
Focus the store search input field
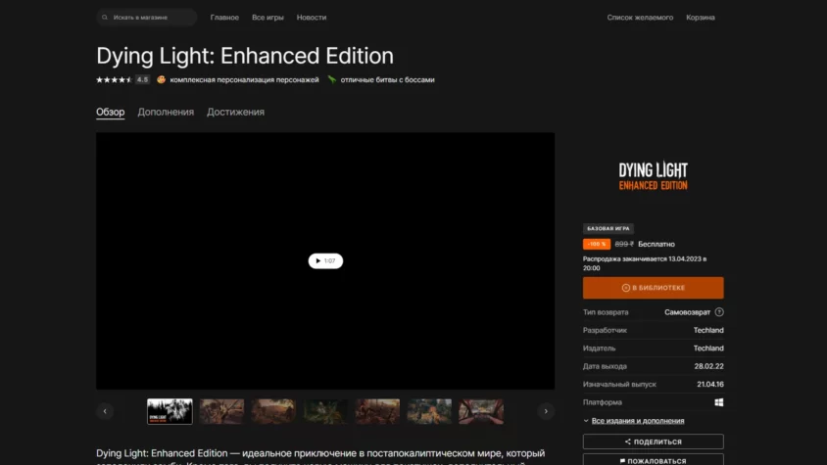[147, 18]
